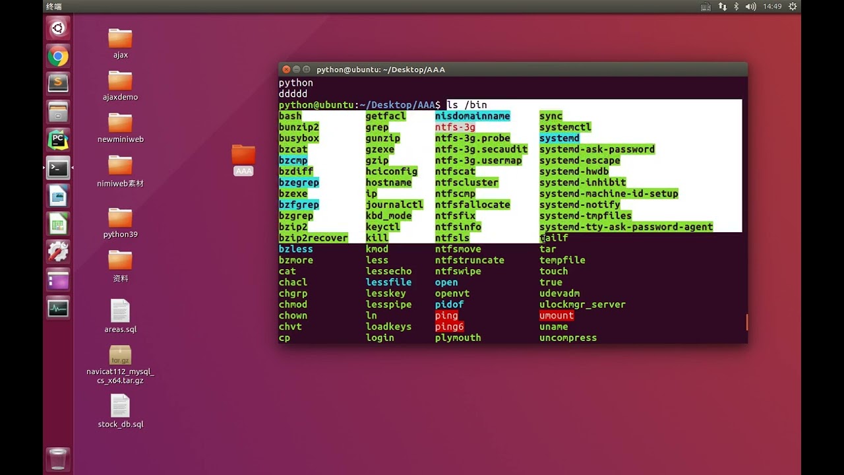Click 'ntfstruncate' in terminal output
Viewport: 844px width, 475px height.
(x=469, y=261)
